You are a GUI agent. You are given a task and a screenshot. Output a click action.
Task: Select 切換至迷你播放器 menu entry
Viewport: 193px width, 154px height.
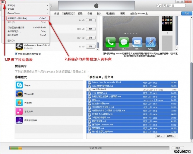point(27,27)
